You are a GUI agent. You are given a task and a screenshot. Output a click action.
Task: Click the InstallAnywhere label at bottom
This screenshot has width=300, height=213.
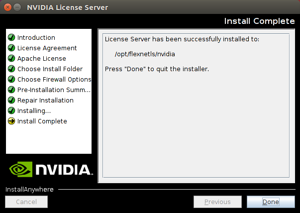[x=29, y=190]
